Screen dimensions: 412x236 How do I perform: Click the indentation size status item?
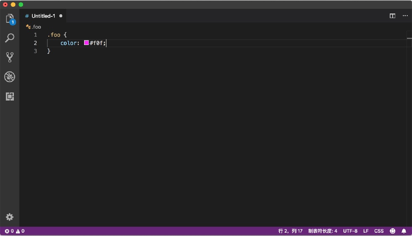pyautogui.click(x=323, y=231)
